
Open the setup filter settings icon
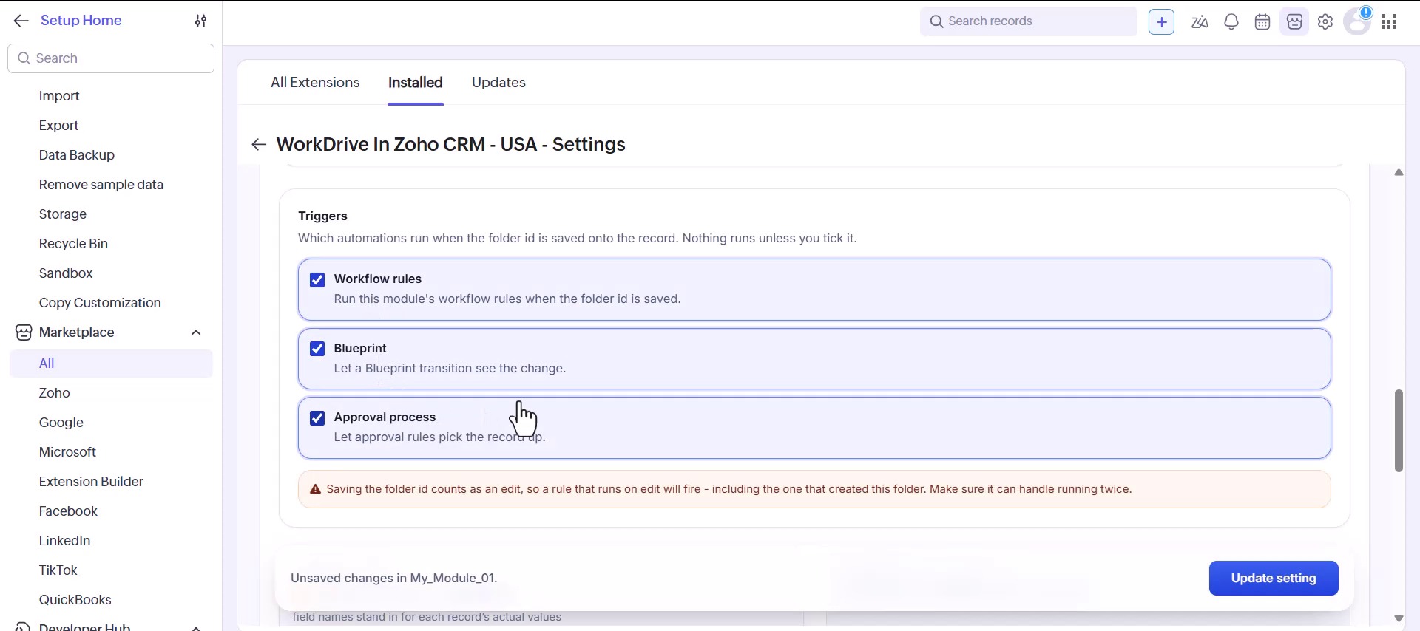pos(200,21)
